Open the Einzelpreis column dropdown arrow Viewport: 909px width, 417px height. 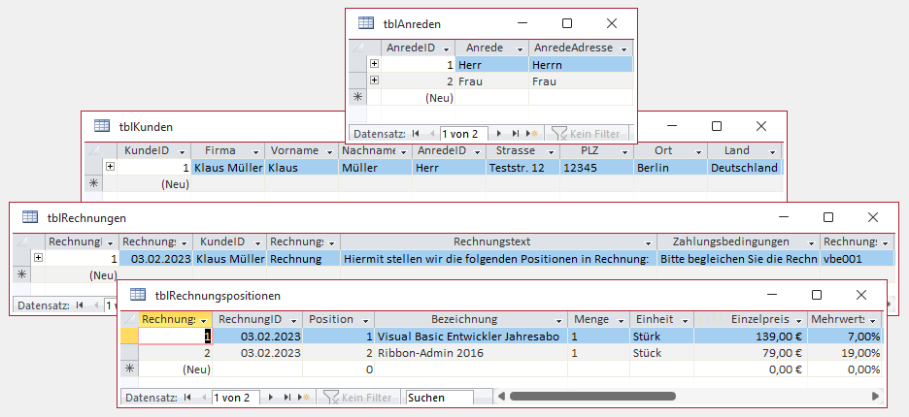[797, 319]
